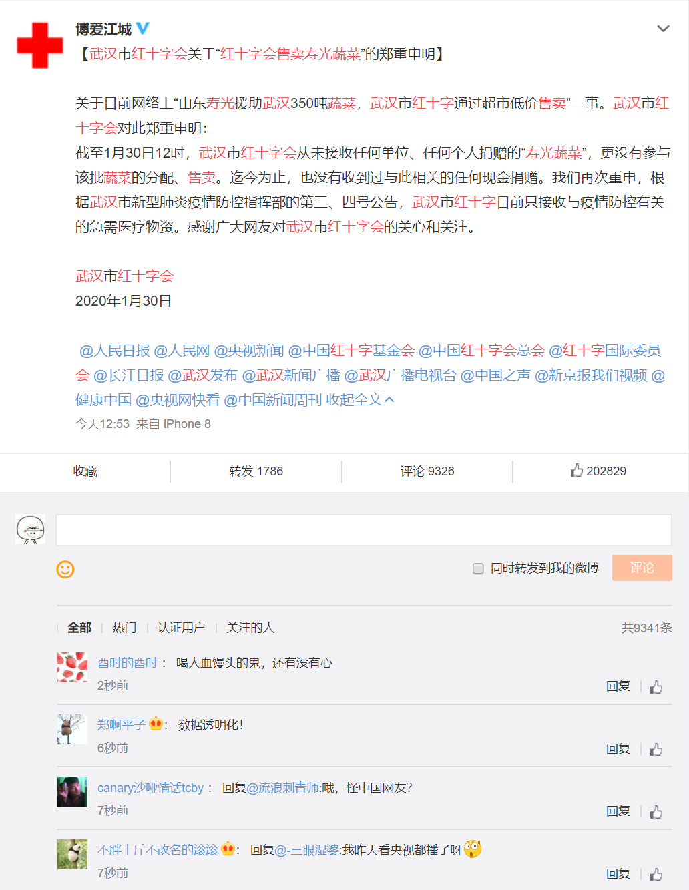Open the @-三眼湿婆 mention link
This screenshot has width=689, height=890.
pos(306,850)
